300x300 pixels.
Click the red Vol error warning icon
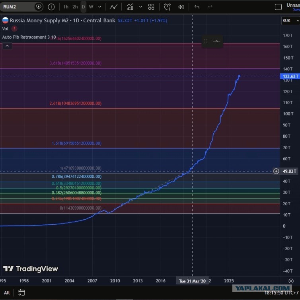pyautogui.click(x=14, y=29)
